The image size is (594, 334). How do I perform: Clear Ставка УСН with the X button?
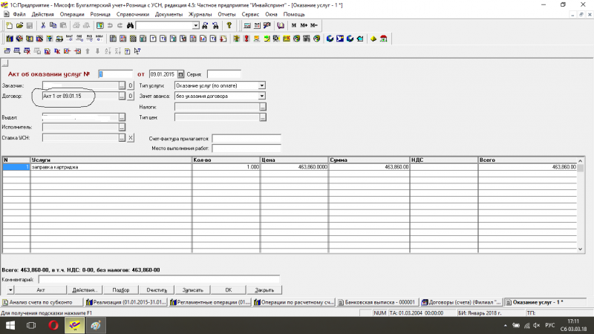(131, 138)
